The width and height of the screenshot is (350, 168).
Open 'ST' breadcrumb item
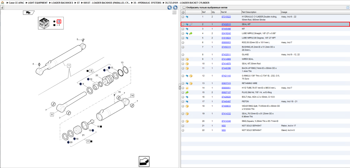[78, 3]
